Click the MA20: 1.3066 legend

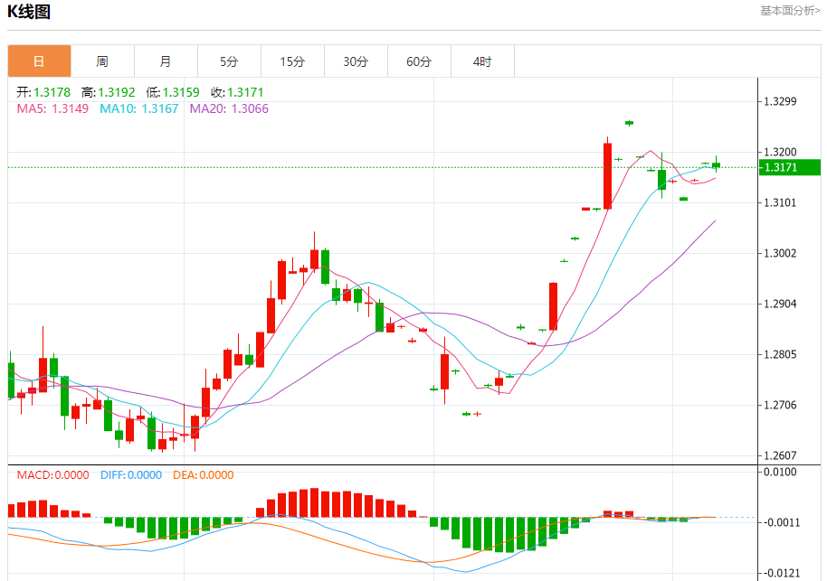pos(229,108)
